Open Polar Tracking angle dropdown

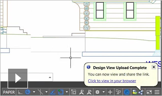coord(34,92)
